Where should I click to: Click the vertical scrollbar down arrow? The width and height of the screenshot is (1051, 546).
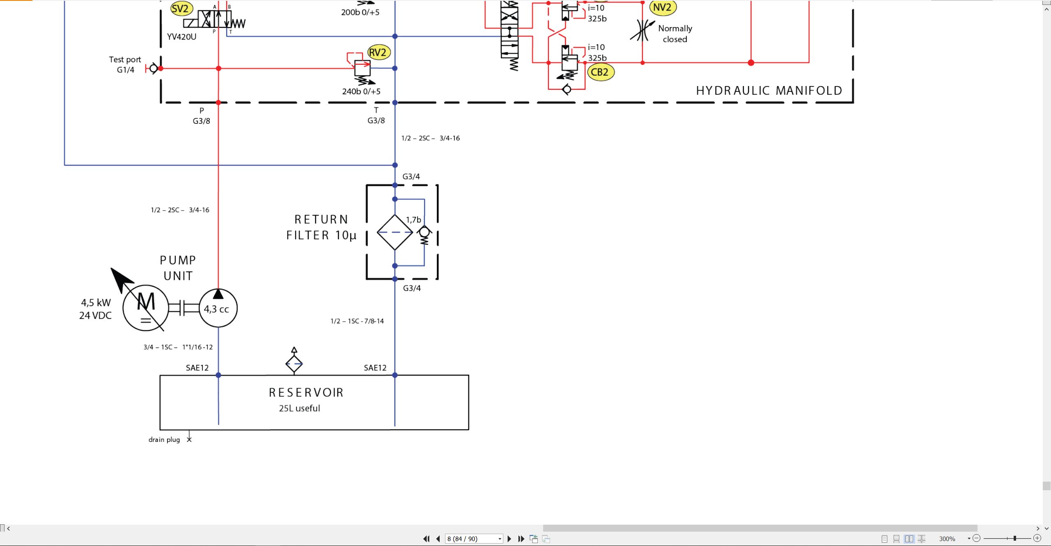click(1046, 528)
